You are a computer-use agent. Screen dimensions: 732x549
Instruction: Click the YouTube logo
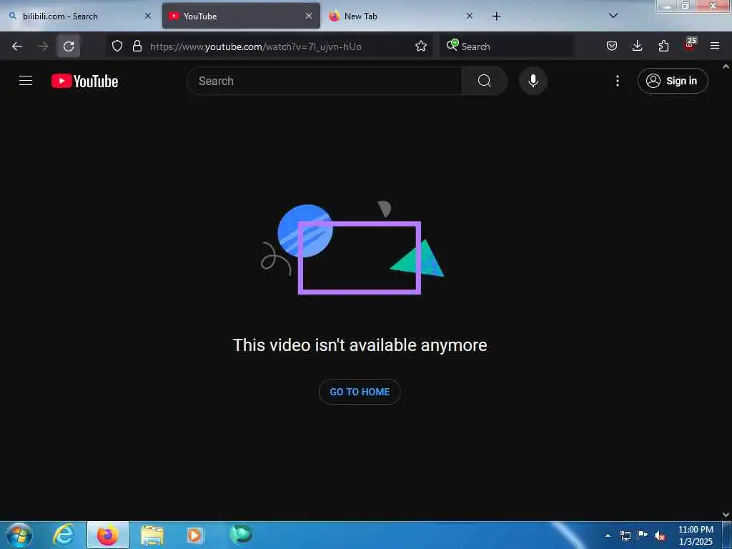[84, 81]
